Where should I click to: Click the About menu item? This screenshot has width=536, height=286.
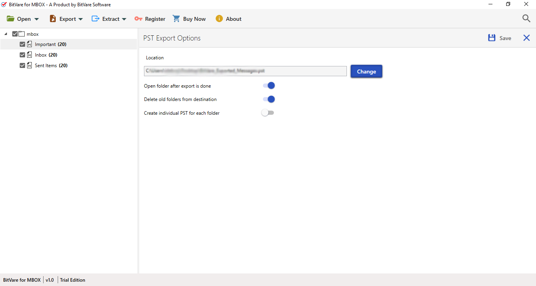pos(228,19)
